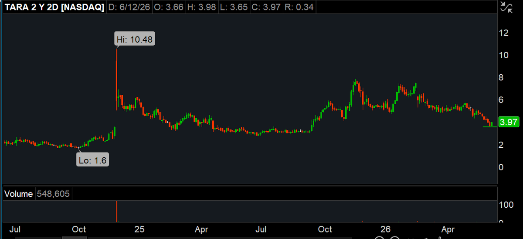The height and width of the screenshot is (239, 523).
Task: Click the 2 price axis label
Action: pos(502,145)
